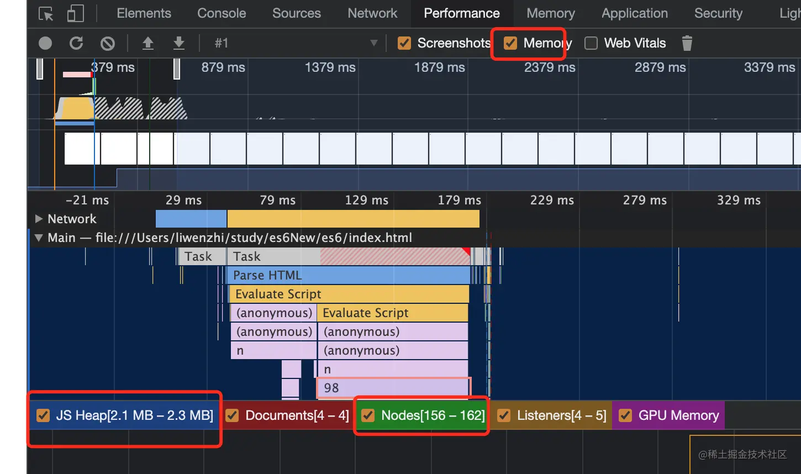801x474 pixels.
Task: Activate the inspect element picker icon
Action: (46, 13)
